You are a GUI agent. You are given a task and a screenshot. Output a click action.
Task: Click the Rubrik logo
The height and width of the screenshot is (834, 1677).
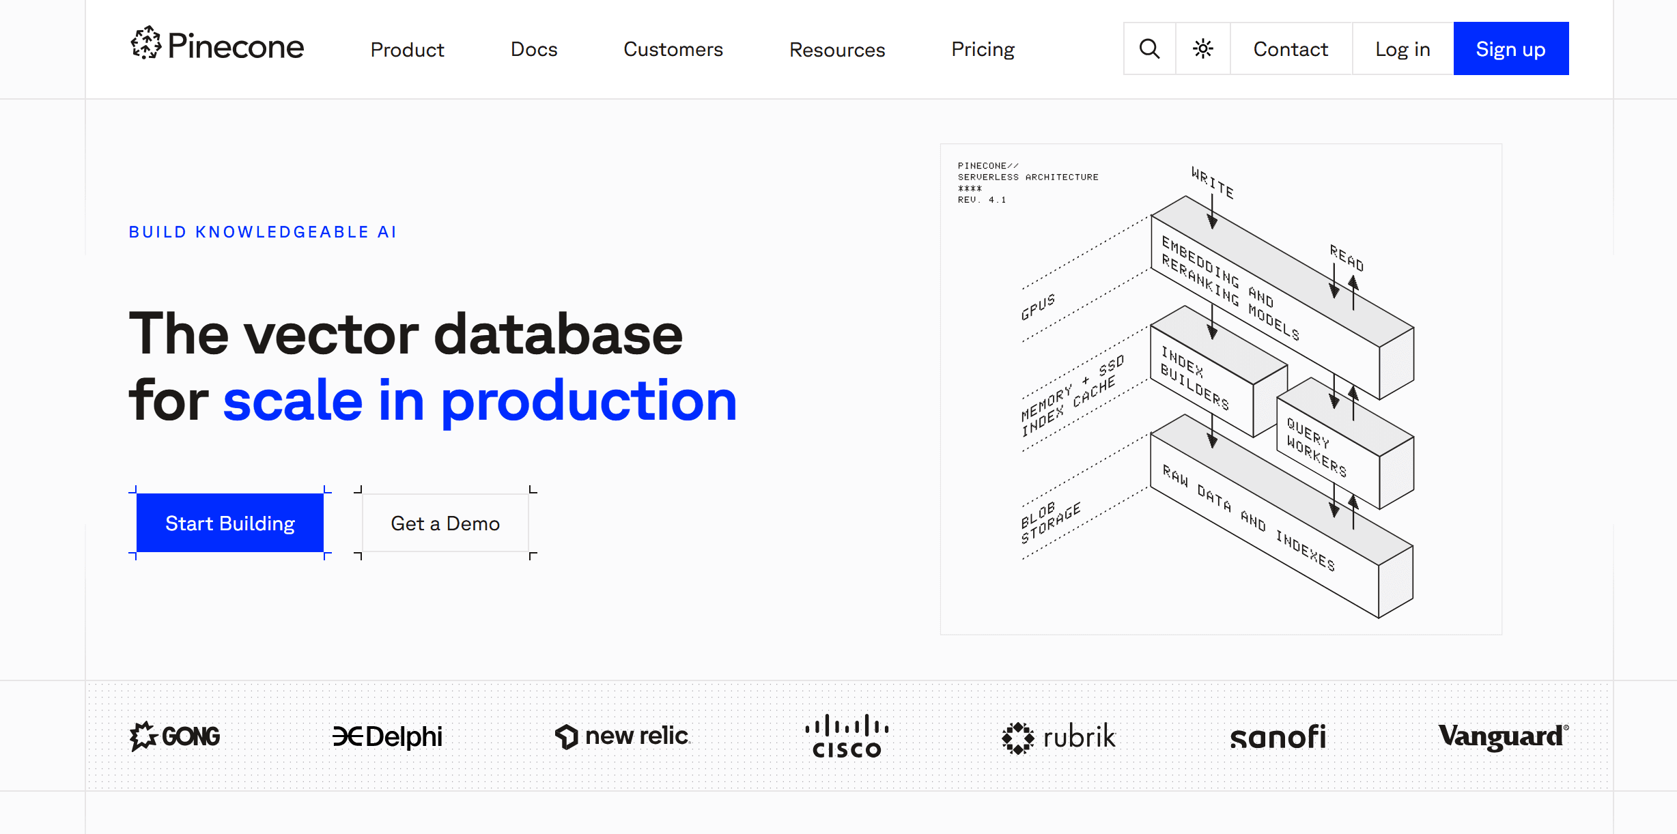coord(1058,737)
